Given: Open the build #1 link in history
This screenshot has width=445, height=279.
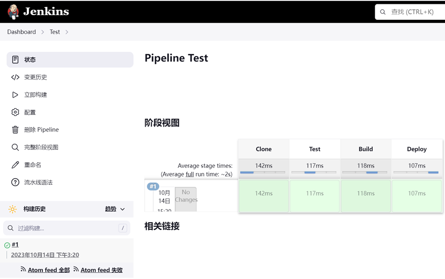Looking at the screenshot, I should (x=15, y=245).
